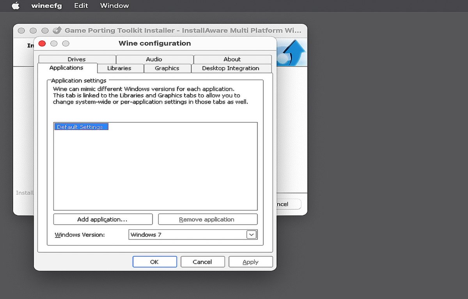Click the Add application button
Screen dimensions: 468x299
pos(103,219)
